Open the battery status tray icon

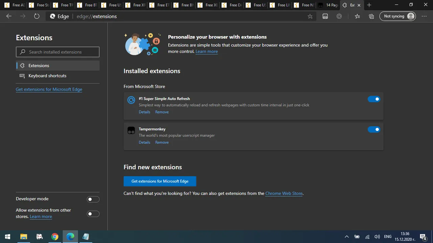click(357, 237)
